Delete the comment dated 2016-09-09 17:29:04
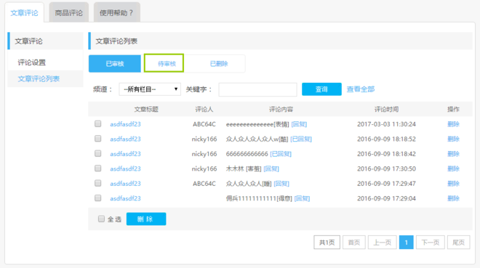The width and height of the screenshot is (480, 268). tap(453, 198)
